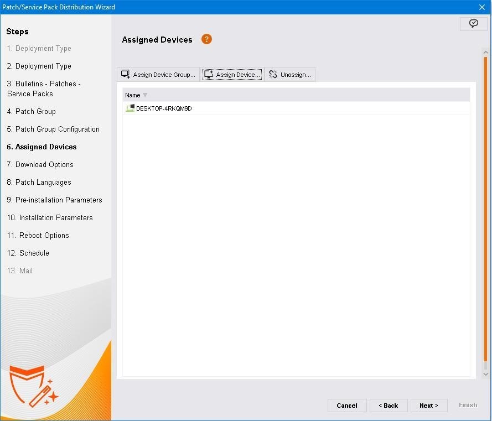492x421 pixels.
Task: Click the orange help question mark icon
Action: point(206,39)
